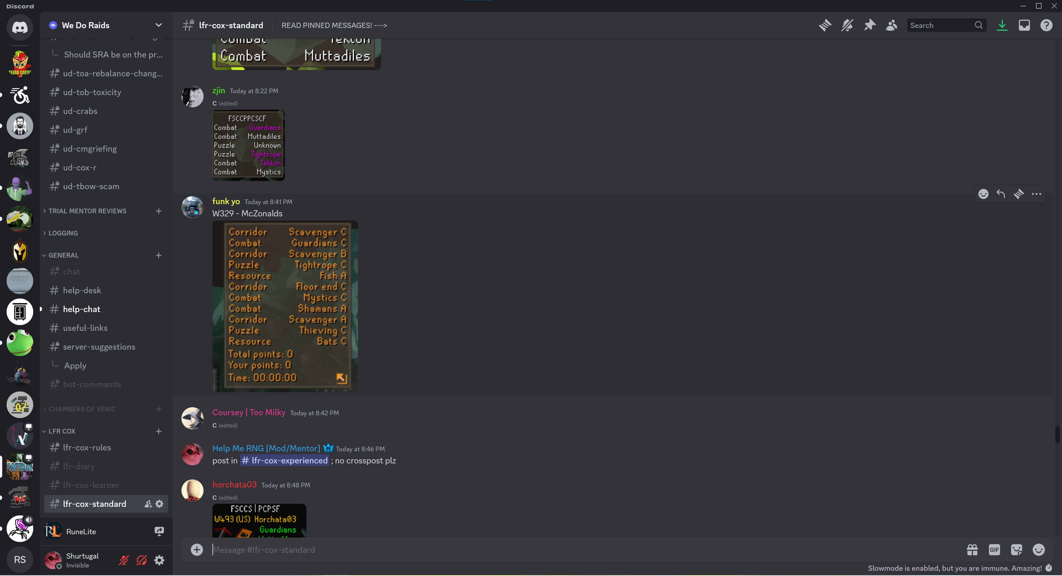Open the frog server icon
1062x576 pixels.
[x=19, y=343]
